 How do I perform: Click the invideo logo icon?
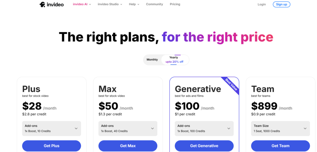coord(42,4)
